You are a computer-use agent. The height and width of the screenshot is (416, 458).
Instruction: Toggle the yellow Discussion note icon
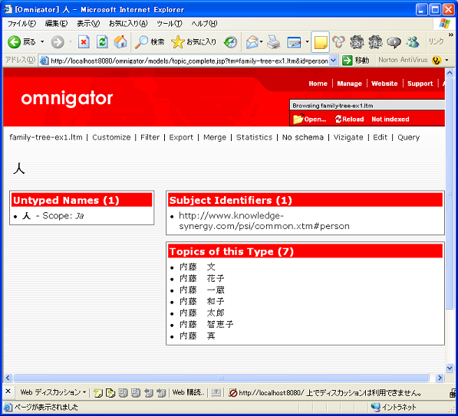point(321,42)
